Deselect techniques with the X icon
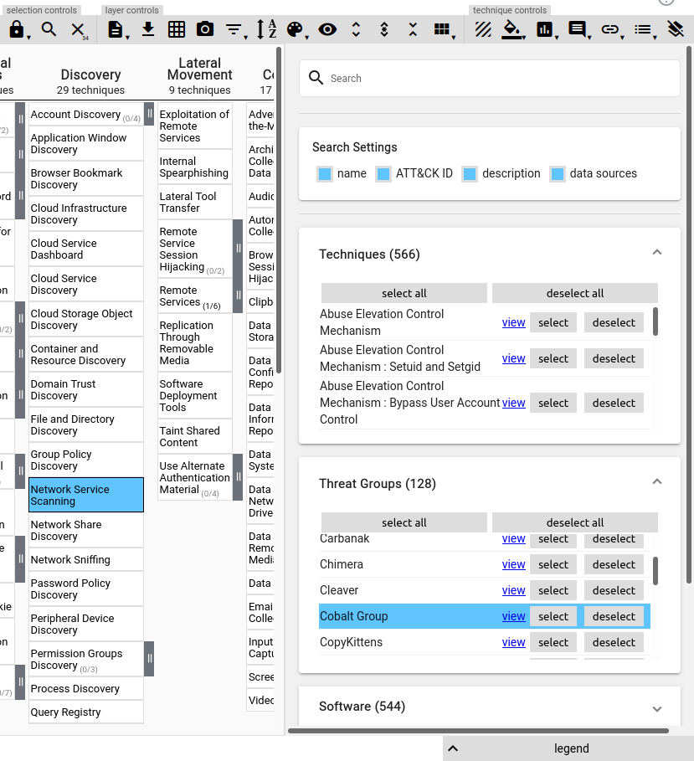Screen dimensions: 694x761 tap(78, 29)
